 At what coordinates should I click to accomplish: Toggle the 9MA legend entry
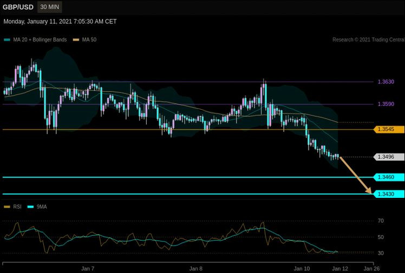coord(37,207)
